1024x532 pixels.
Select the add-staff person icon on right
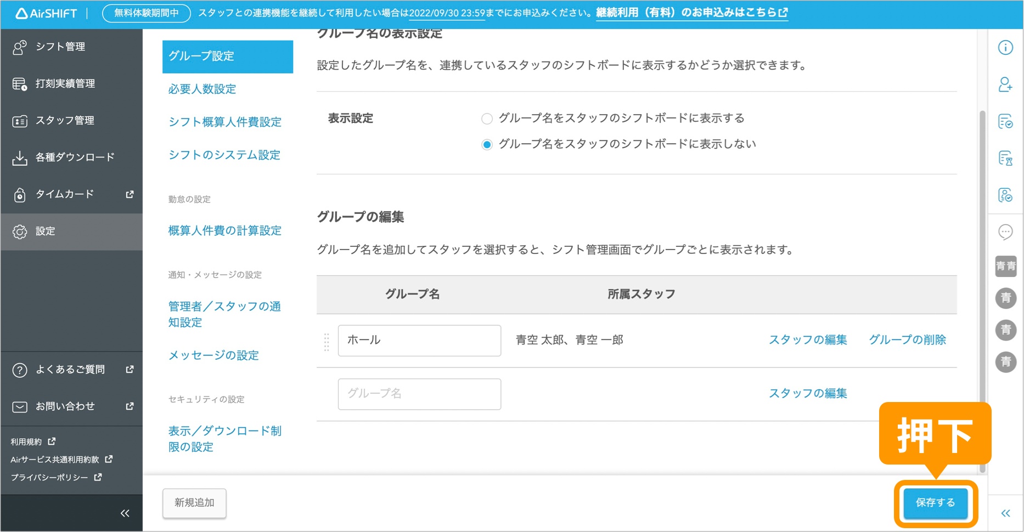[x=1006, y=86]
